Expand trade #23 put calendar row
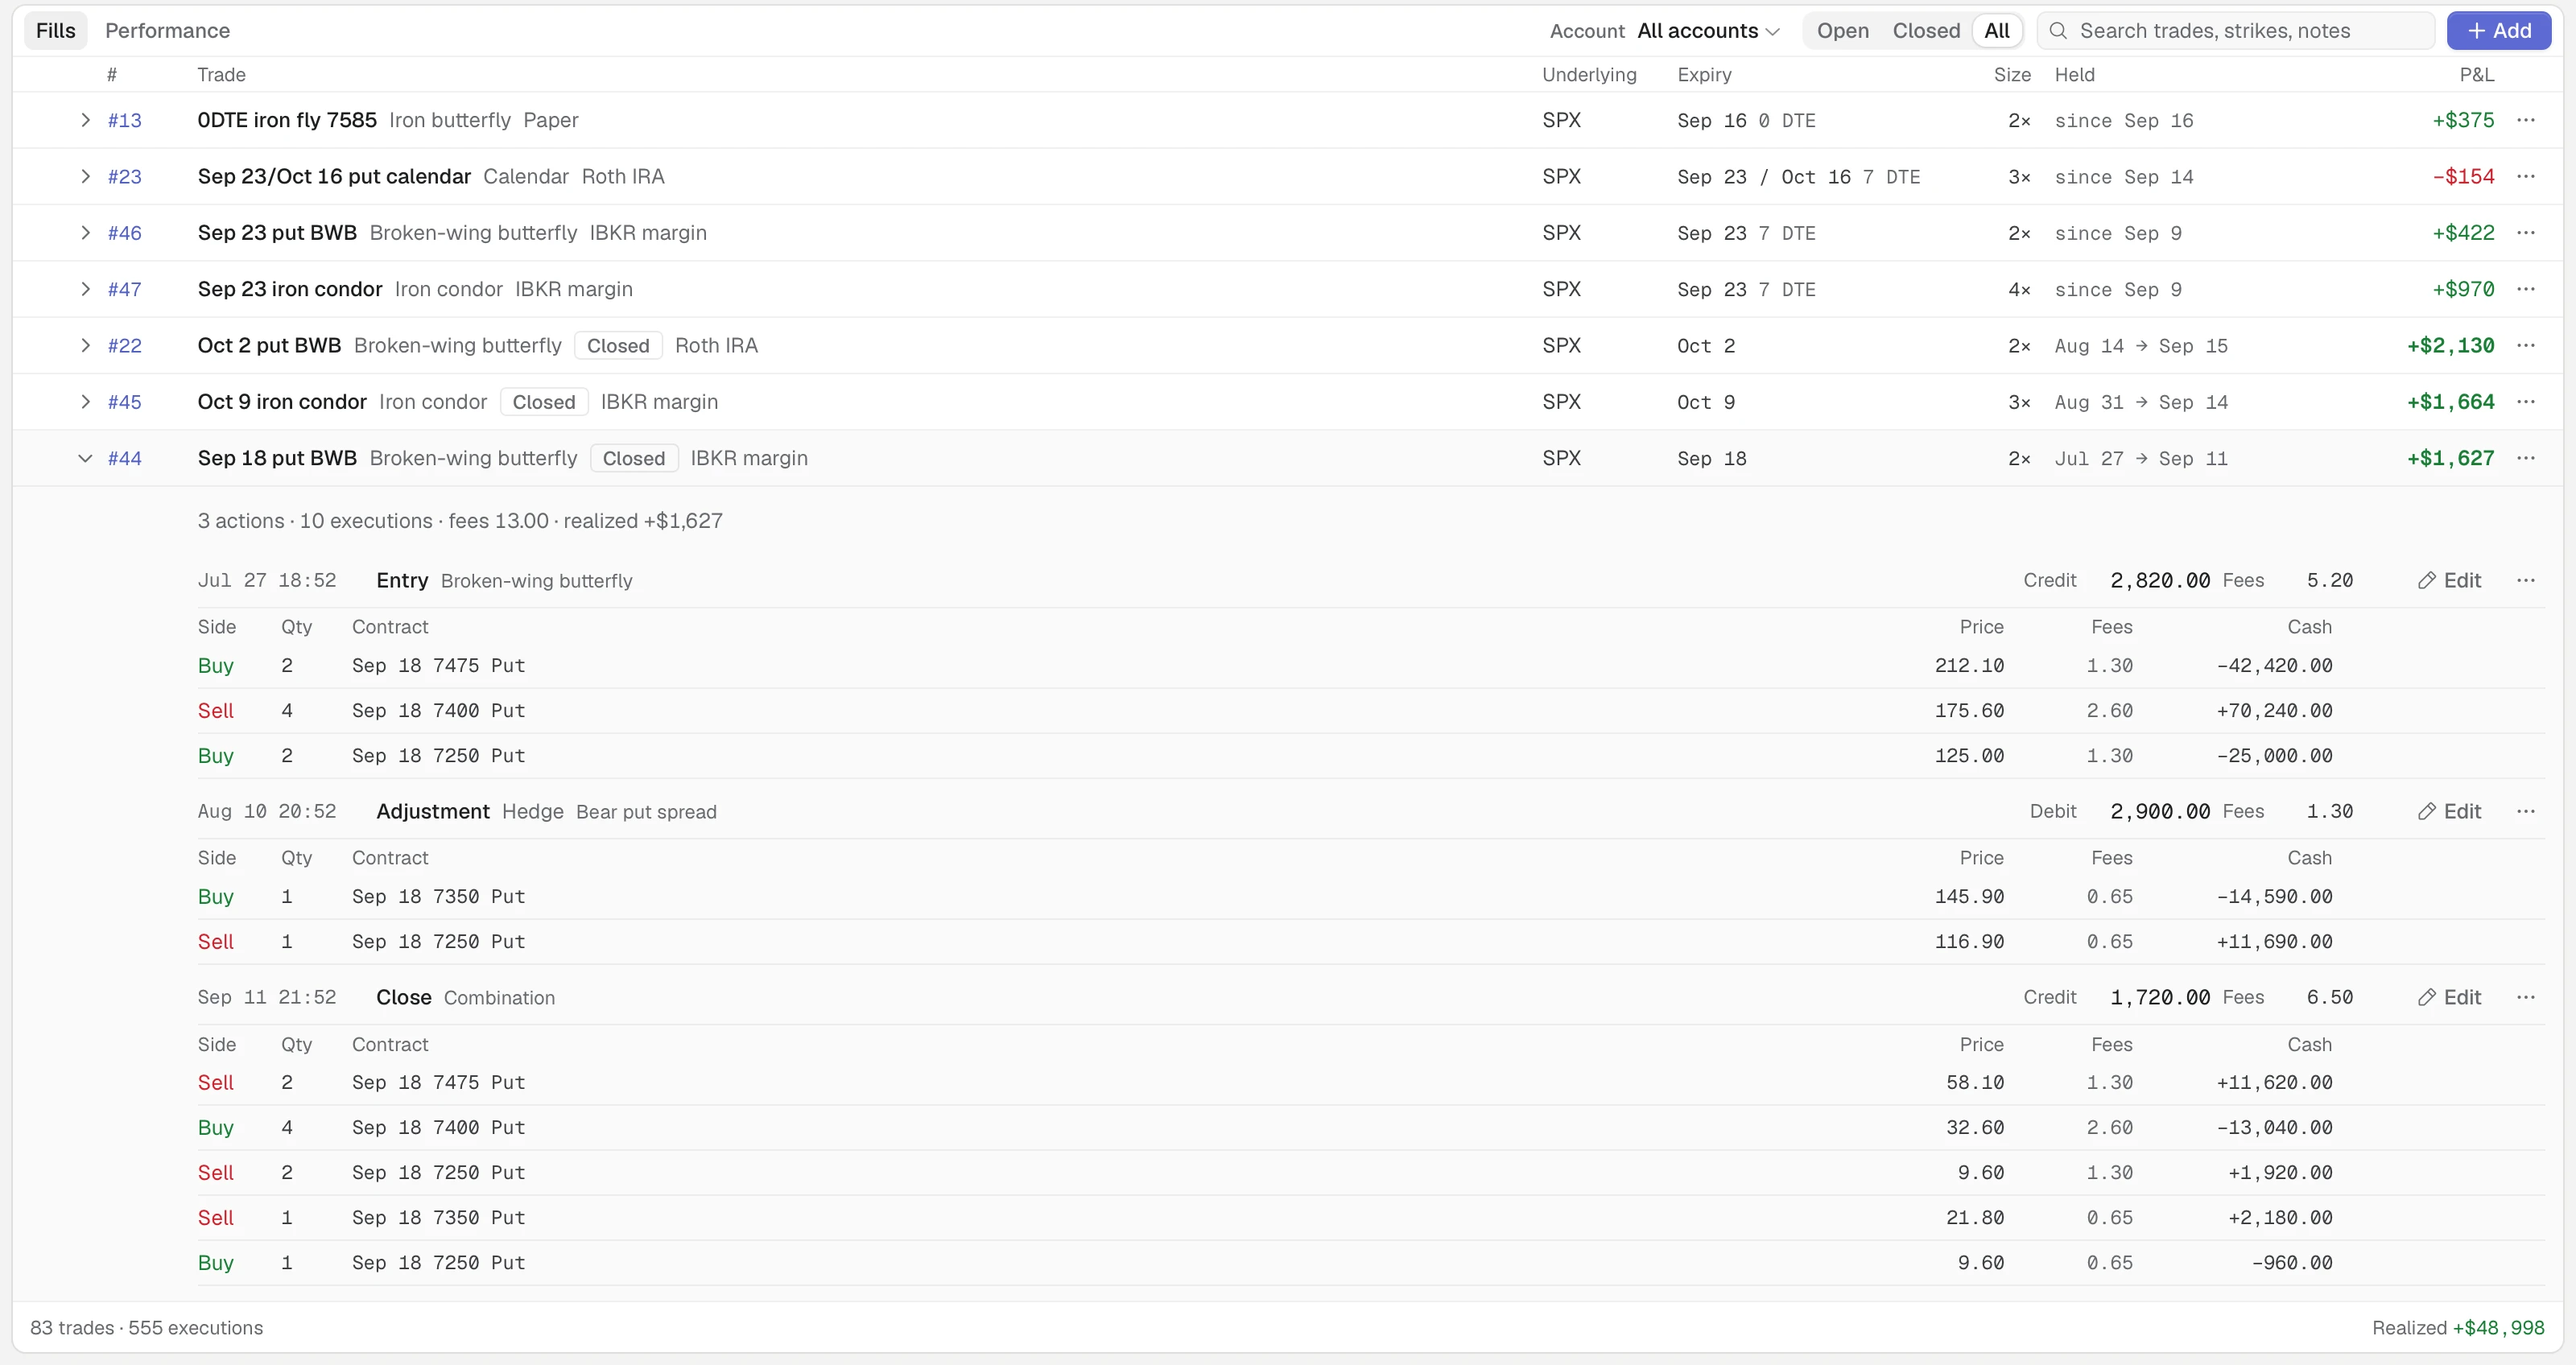Viewport: 2576px width, 1365px height. [x=85, y=176]
